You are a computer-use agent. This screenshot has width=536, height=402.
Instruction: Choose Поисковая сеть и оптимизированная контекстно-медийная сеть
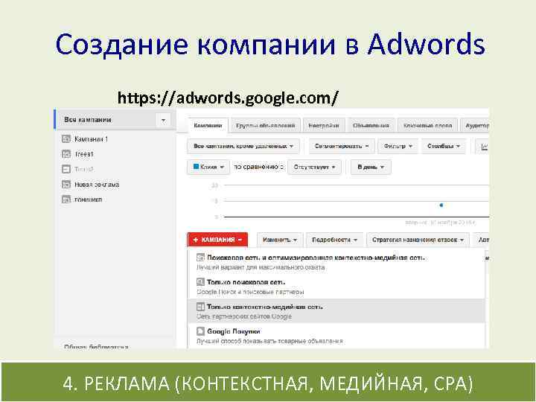coord(336,262)
